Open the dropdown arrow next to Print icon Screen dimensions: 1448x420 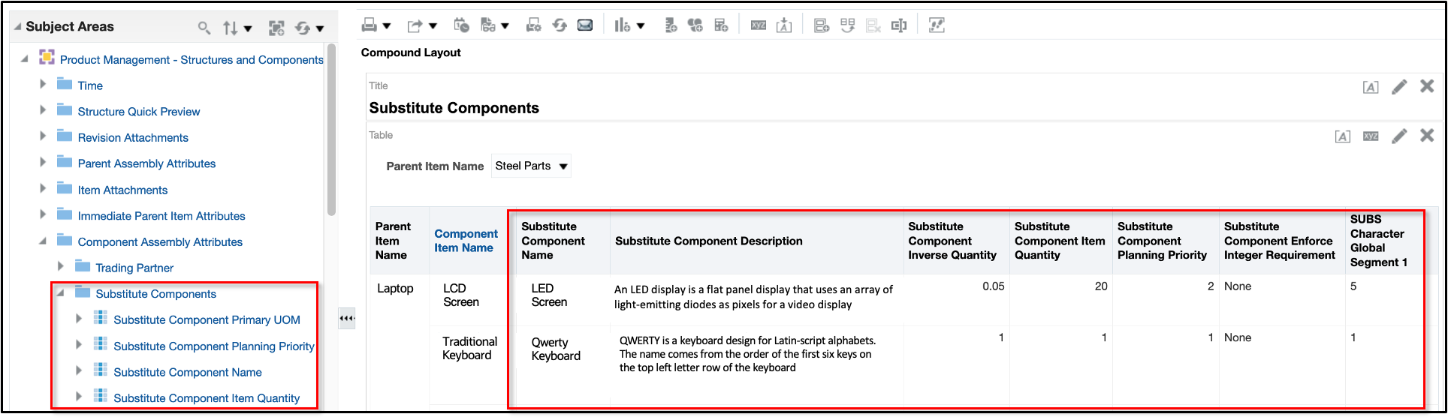(387, 26)
